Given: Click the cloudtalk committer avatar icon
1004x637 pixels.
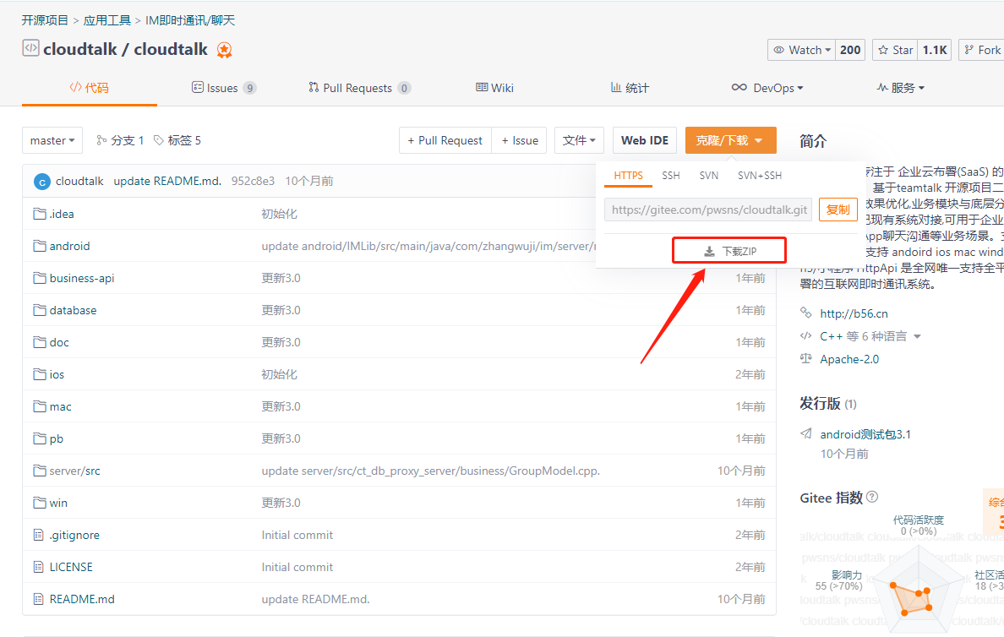Looking at the screenshot, I should pos(41,182).
